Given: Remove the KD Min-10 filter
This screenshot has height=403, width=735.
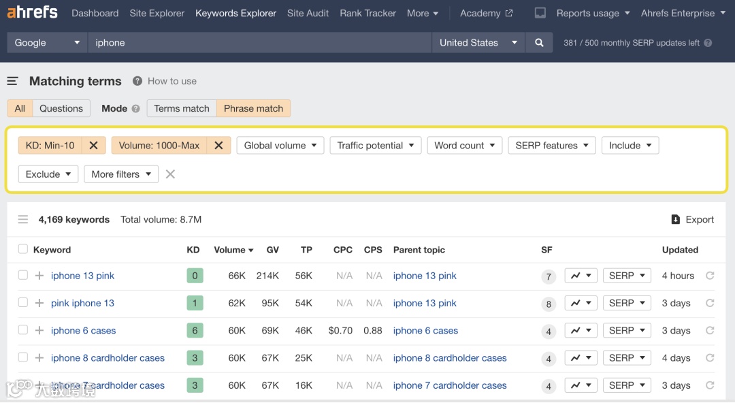Looking at the screenshot, I should (x=93, y=146).
